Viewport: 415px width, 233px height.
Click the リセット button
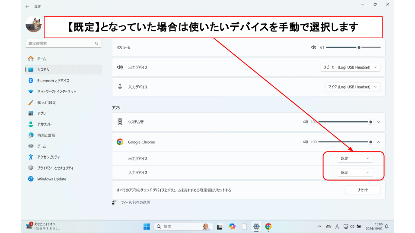pos(363,190)
